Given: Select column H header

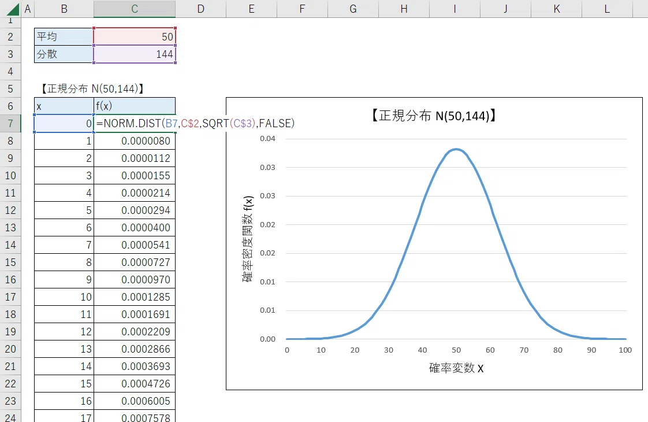Looking at the screenshot, I should [x=404, y=9].
